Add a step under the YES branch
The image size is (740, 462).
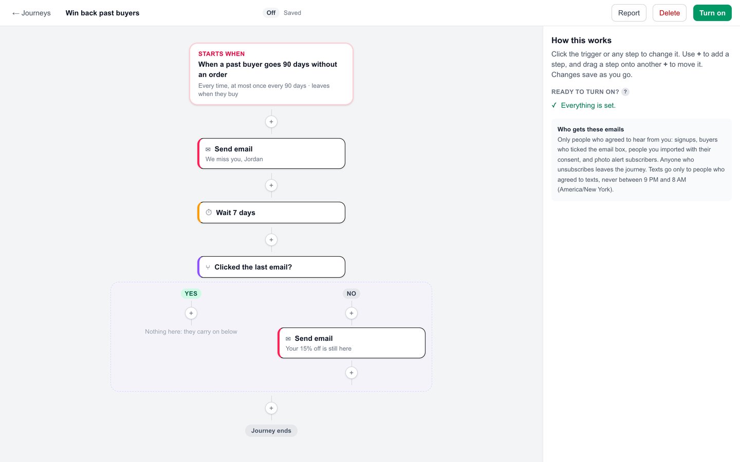pyautogui.click(x=191, y=313)
